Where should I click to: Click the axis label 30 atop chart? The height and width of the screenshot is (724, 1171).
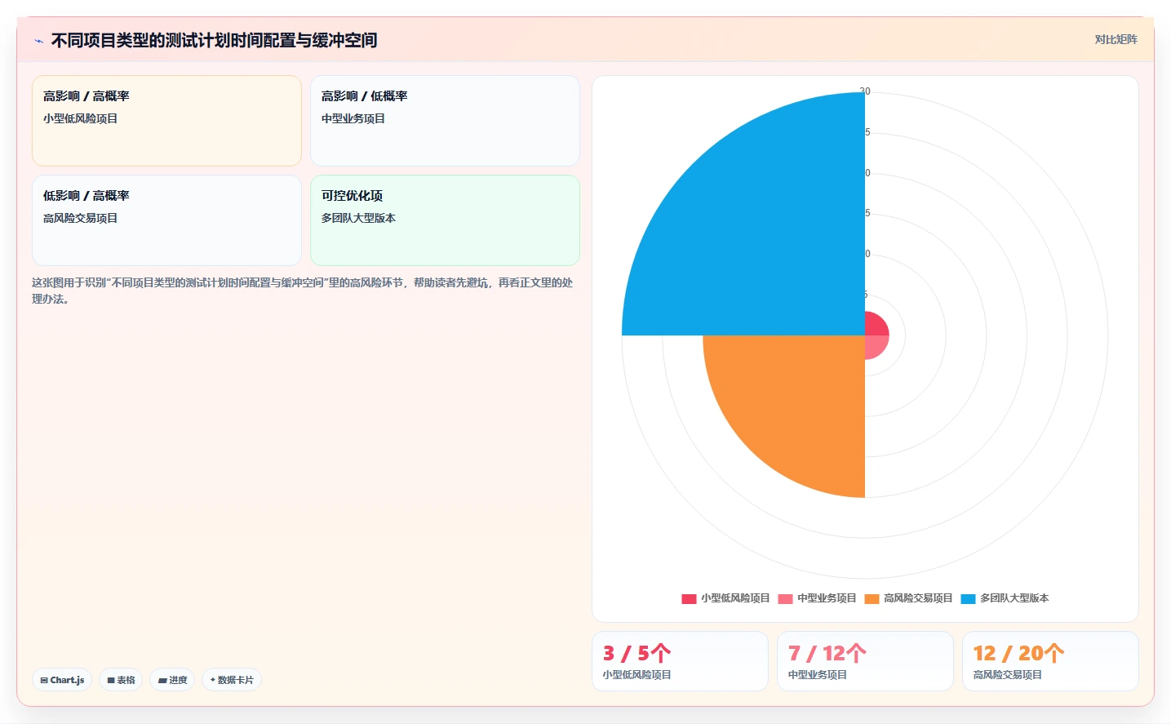(865, 91)
